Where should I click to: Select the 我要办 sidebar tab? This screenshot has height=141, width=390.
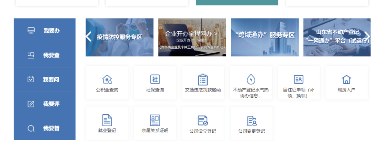44,31
